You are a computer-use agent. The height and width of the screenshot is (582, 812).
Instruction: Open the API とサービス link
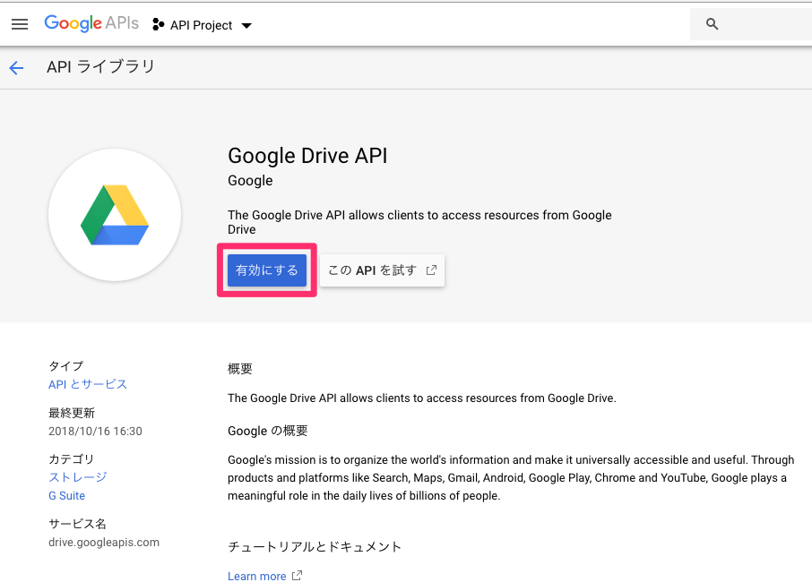tap(88, 384)
